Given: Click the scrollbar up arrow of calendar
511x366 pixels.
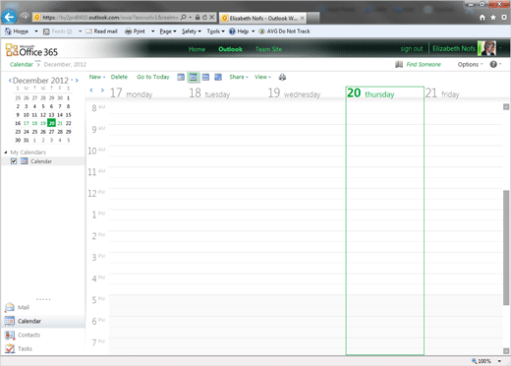Looking at the screenshot, I should tap(506, 107).
